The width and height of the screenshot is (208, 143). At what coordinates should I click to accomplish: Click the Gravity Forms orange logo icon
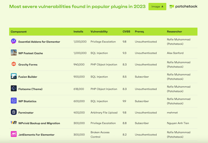14,64
